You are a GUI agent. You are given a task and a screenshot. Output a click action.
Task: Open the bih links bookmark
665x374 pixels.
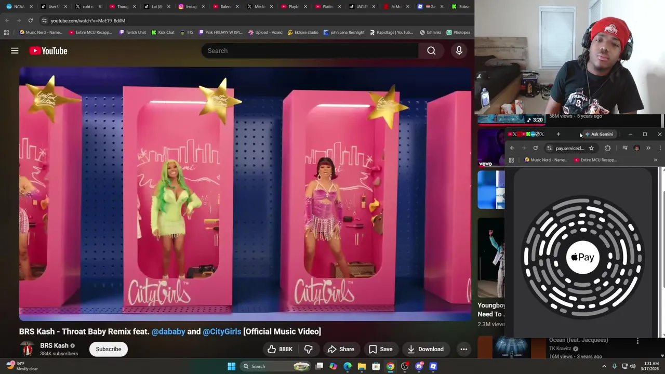[430, 32]
